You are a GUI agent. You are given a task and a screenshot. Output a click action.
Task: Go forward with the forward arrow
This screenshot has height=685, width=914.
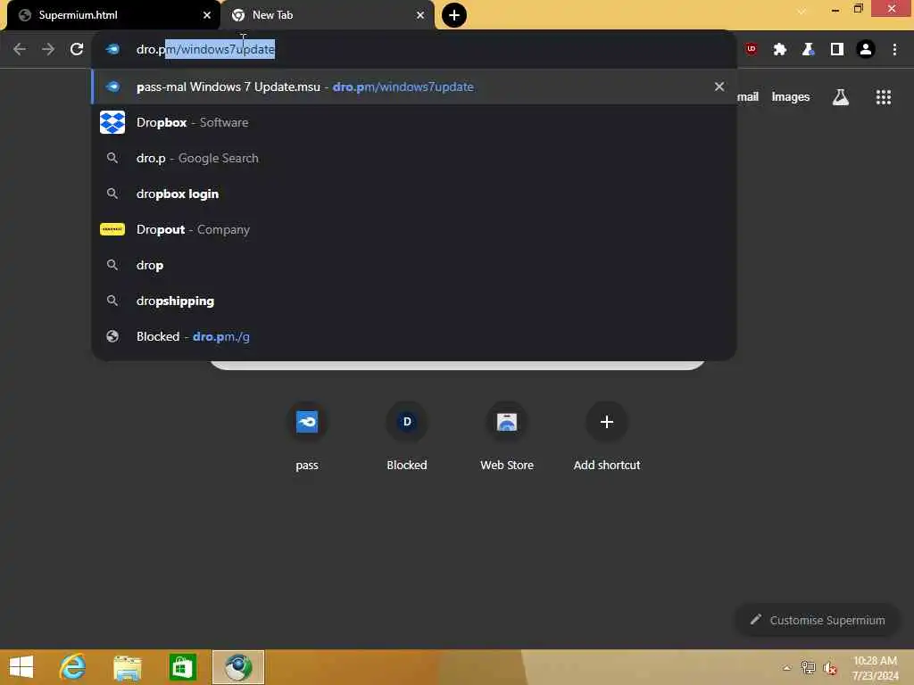pos(48,50)
